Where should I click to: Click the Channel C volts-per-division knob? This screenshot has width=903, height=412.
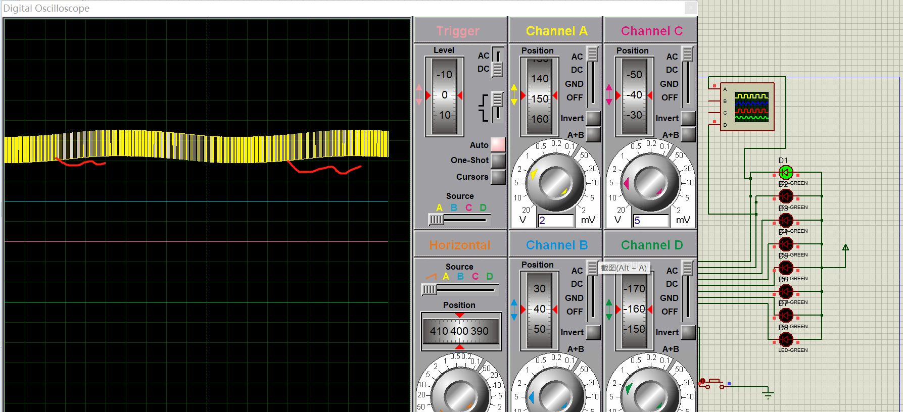tap(650, 182)
